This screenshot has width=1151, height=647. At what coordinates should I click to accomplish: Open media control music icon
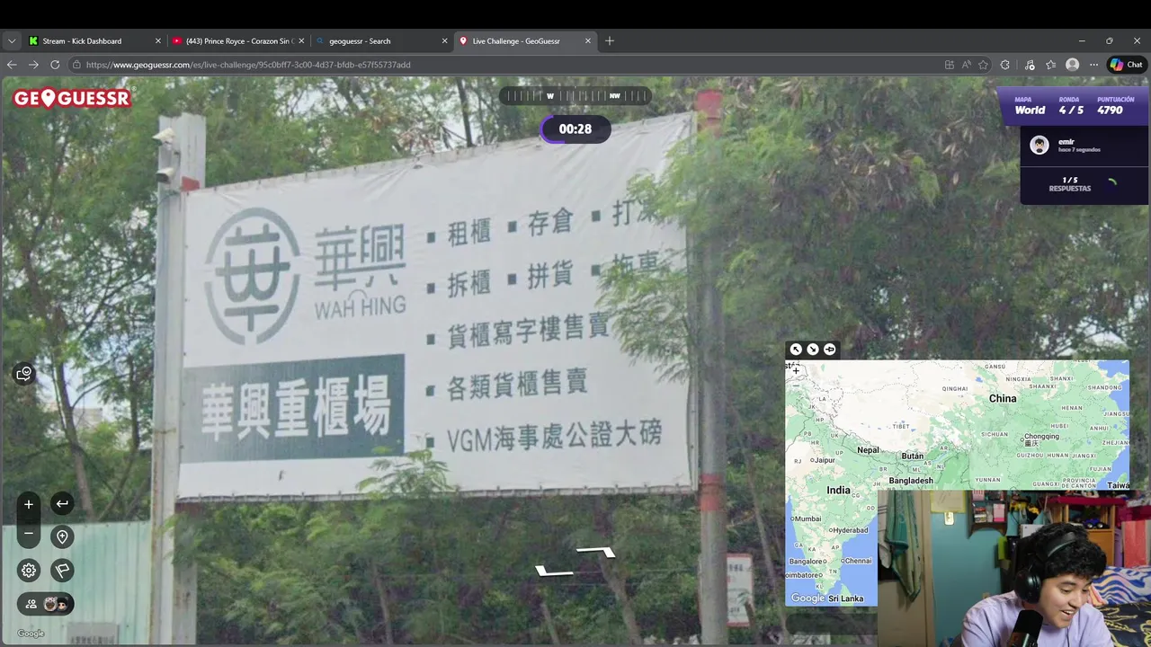pos(1030,65)
